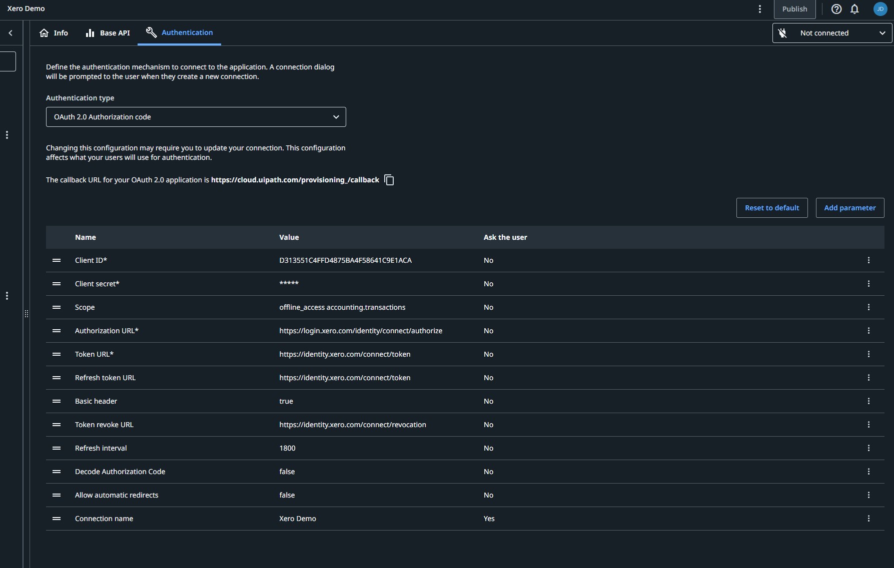Grab the reorder handle for Token revoke URL
The height and width of the screenshot is (568, 894).
coord(57,425)
